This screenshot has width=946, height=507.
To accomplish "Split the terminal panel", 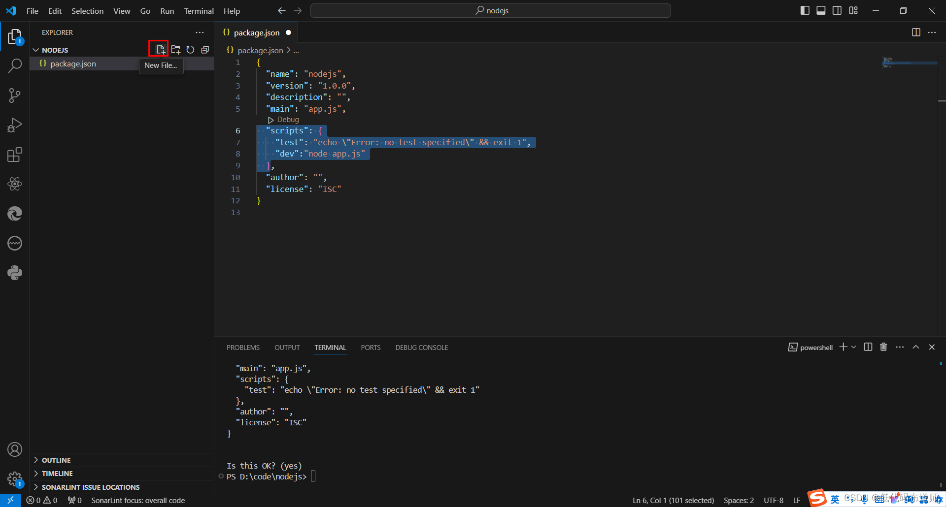I will point(868,347).
